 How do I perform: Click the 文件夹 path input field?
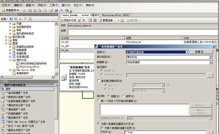pyautogui.click(x=165, y=132)
